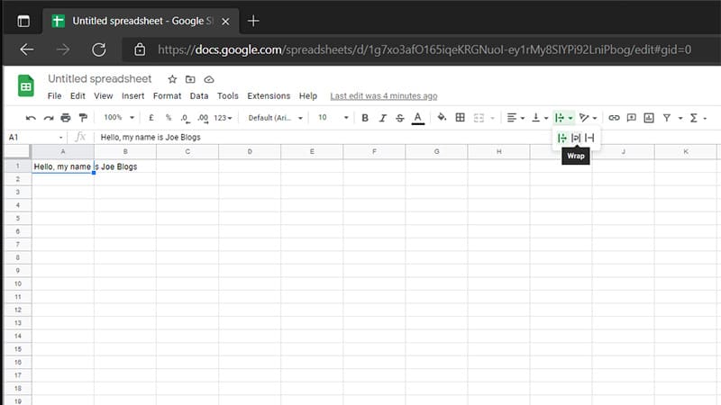721x405 pixels.
Task: Click the insert link icon
Action: [x=614, y=118]
